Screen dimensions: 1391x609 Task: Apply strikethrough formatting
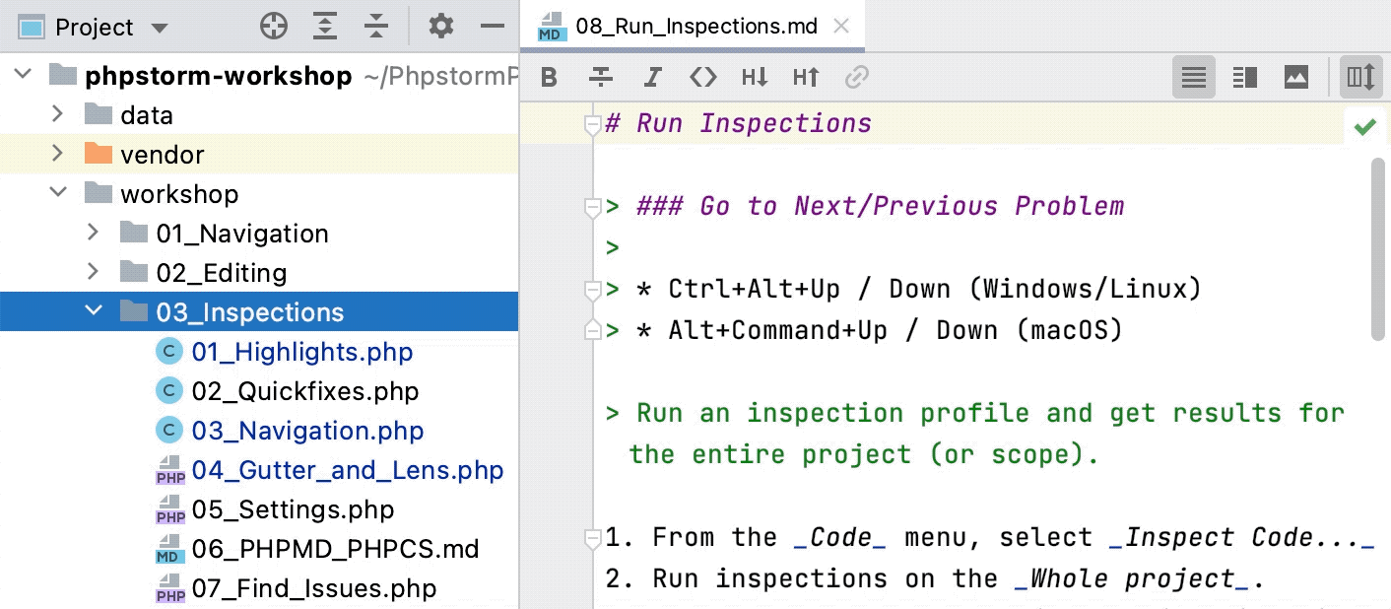pyautogui.click(x=601, y=77)
